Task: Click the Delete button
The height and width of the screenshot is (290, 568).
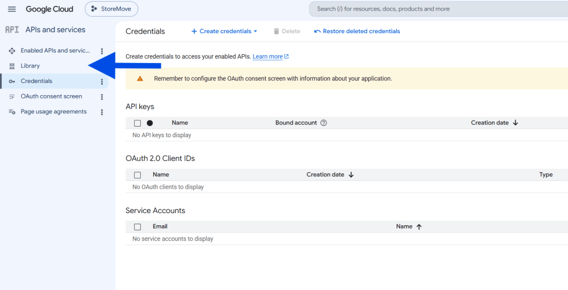Action: point(287,31)
